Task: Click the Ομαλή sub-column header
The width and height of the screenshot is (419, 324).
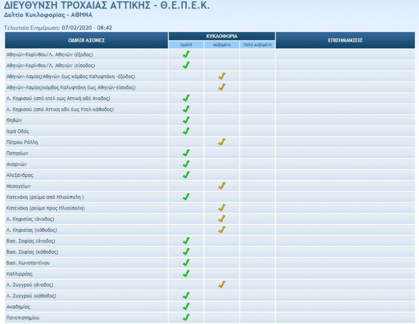Action: click(186, 45)
